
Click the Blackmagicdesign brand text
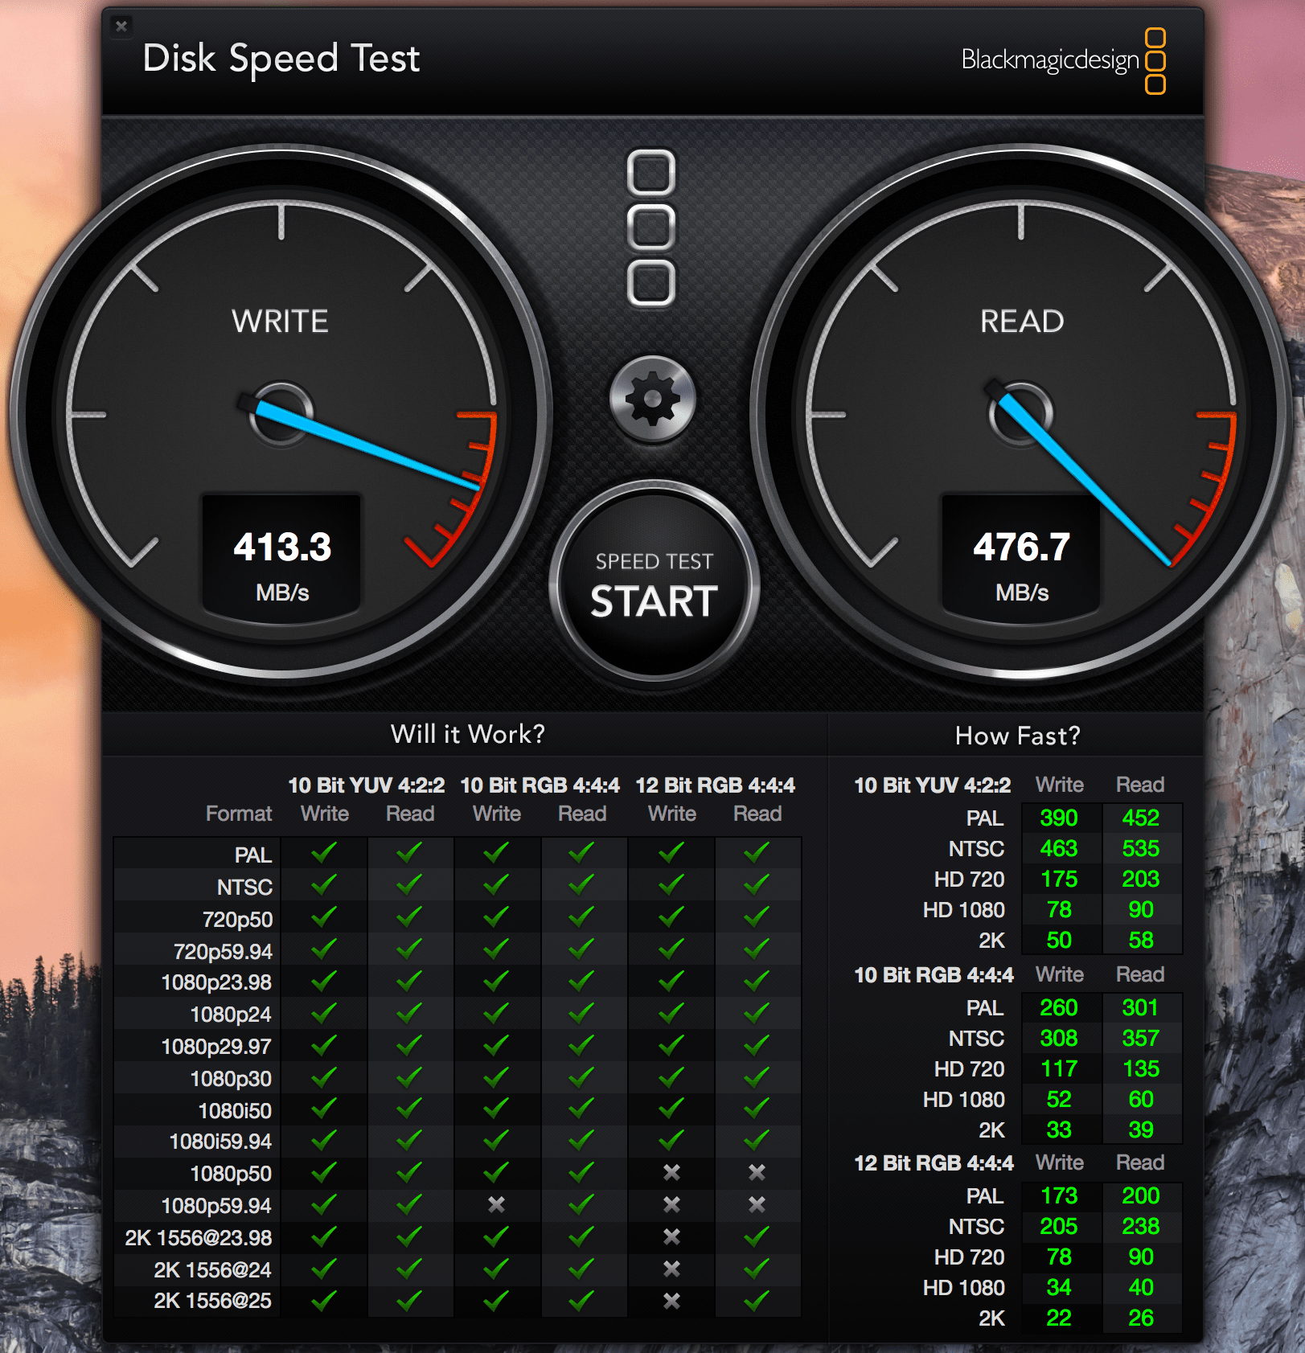point(1050,59)
